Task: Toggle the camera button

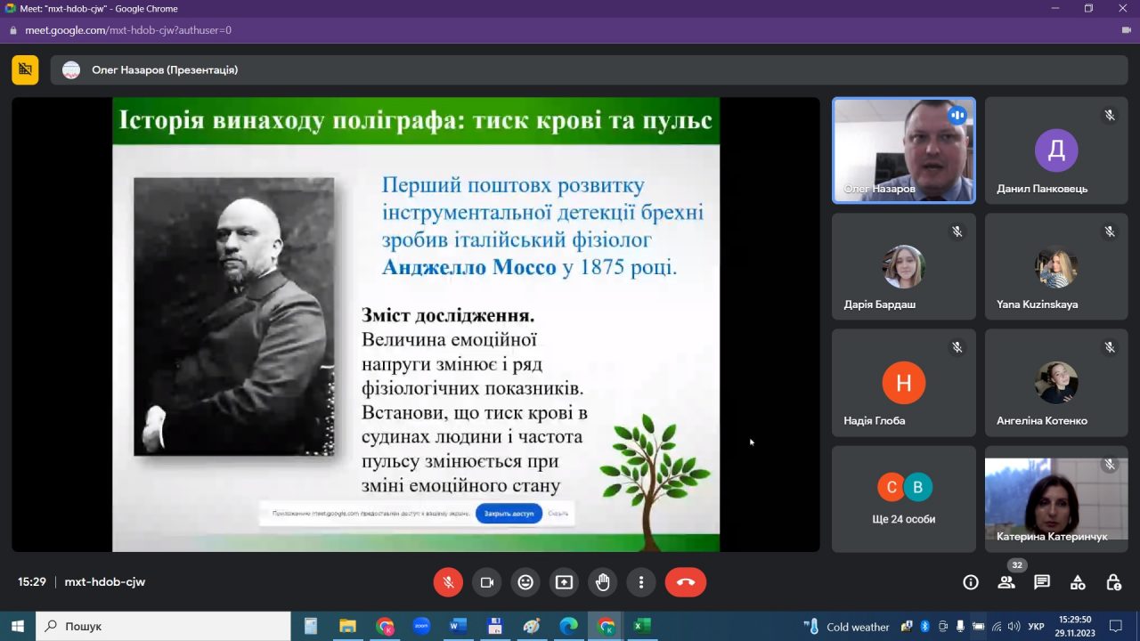Action: click(487, 582)
